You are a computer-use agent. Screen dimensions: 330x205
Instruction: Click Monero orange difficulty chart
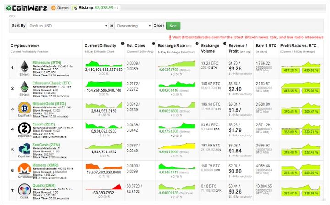coord(104,167)
